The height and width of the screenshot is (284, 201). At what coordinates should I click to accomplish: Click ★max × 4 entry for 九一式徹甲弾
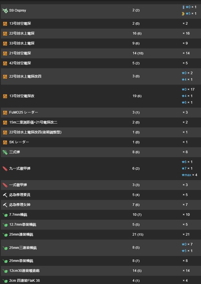click(189, 175)
